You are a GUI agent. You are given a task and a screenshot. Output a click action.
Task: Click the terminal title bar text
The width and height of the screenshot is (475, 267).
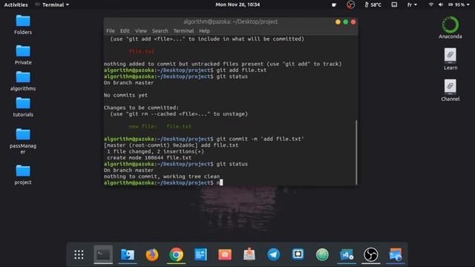231,22
